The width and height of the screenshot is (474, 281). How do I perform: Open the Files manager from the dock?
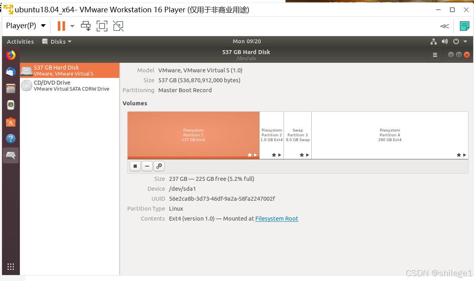pos(11,89)
